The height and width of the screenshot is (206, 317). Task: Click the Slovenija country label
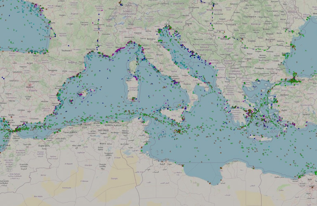coord(177,22)
